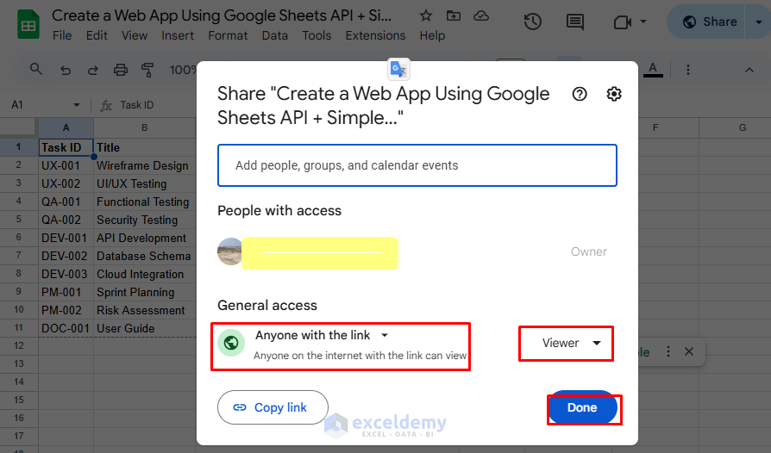Redo the last action
The image size is (771, 453).
(92, 70)
